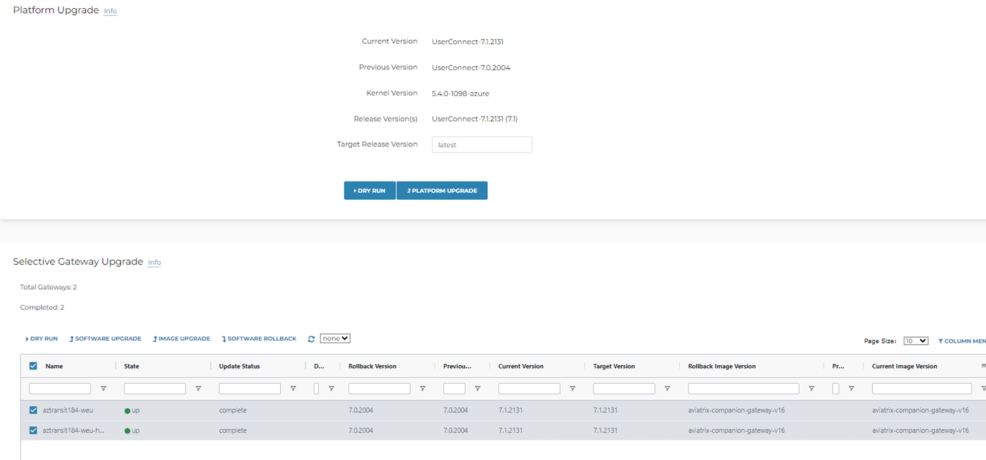Screen dimensions: 986x460
Task: Click 'complete' status in aztransit184-weu-h... row
Action: (233, 430)
